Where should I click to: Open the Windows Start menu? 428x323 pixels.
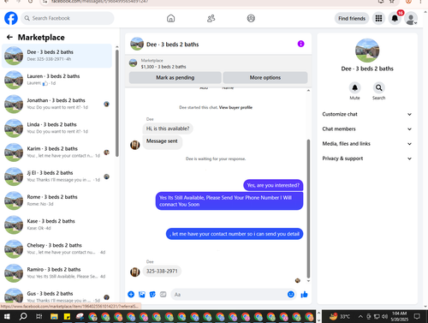coord(7,316)
